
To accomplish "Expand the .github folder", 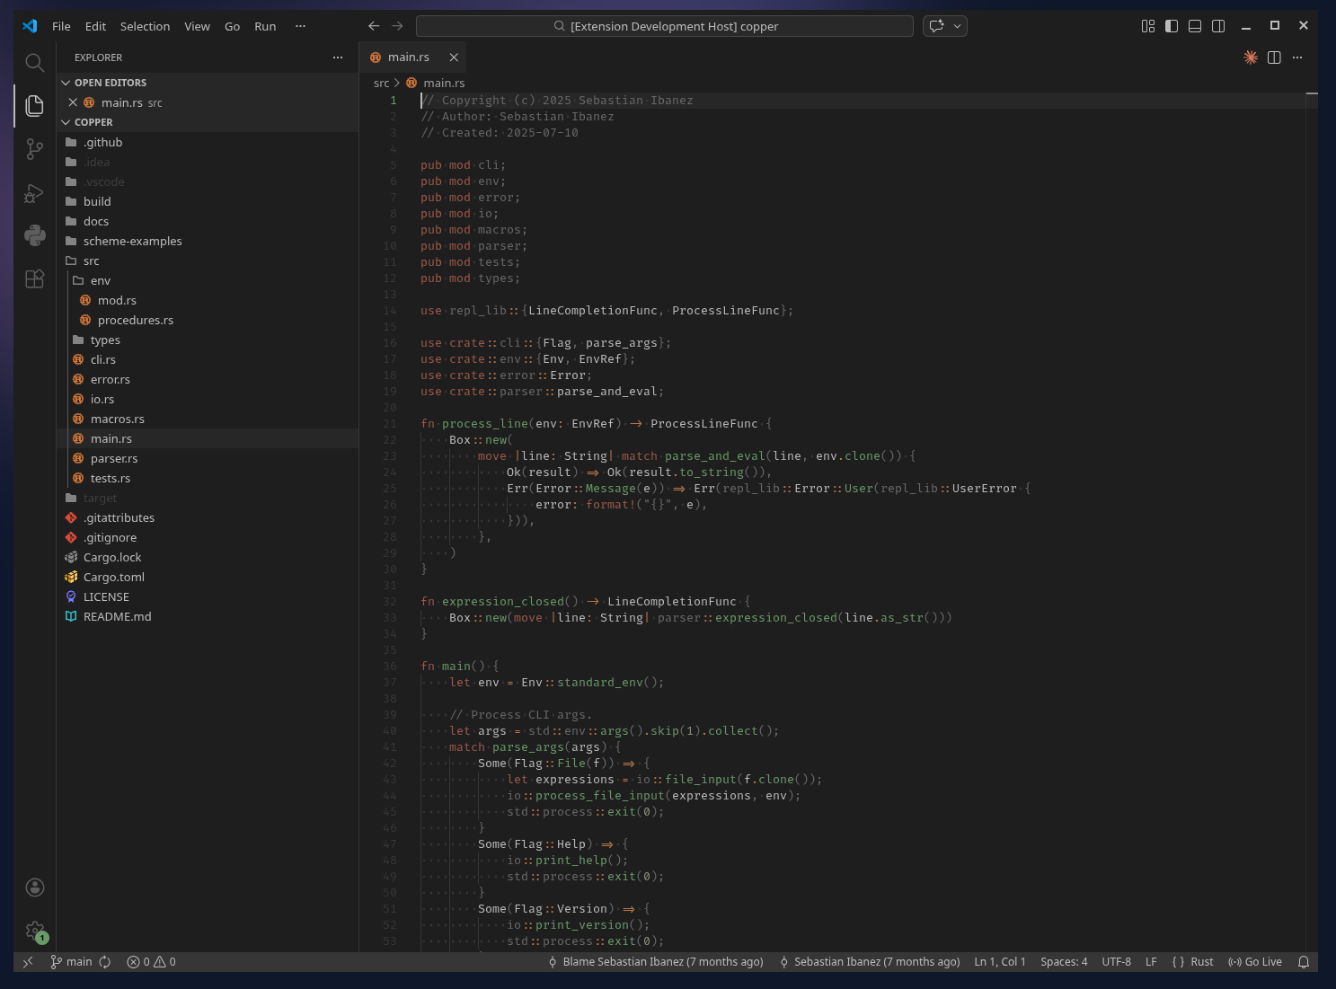I will coord(103,142).
